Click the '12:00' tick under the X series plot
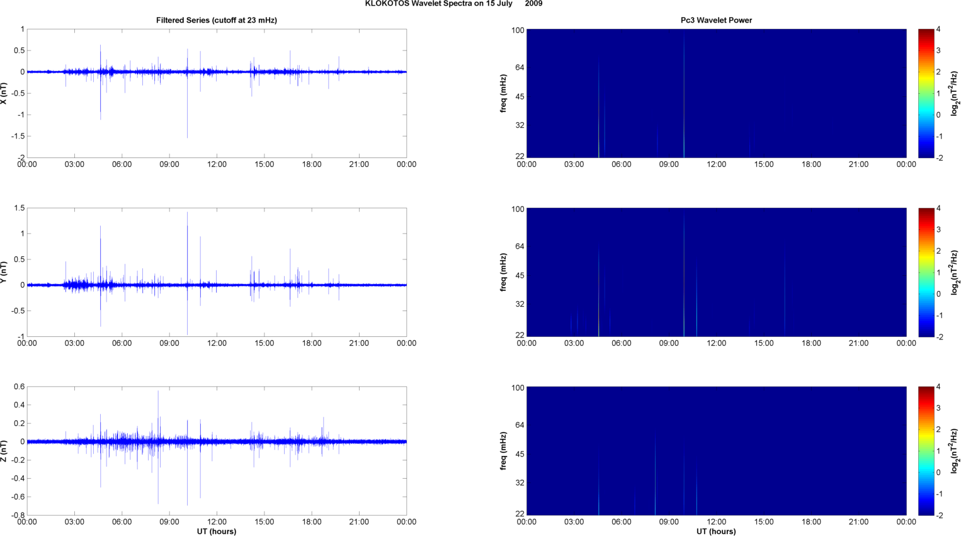Image resolution: width=961 pixels, height=536 pixels. coord(217,164)
